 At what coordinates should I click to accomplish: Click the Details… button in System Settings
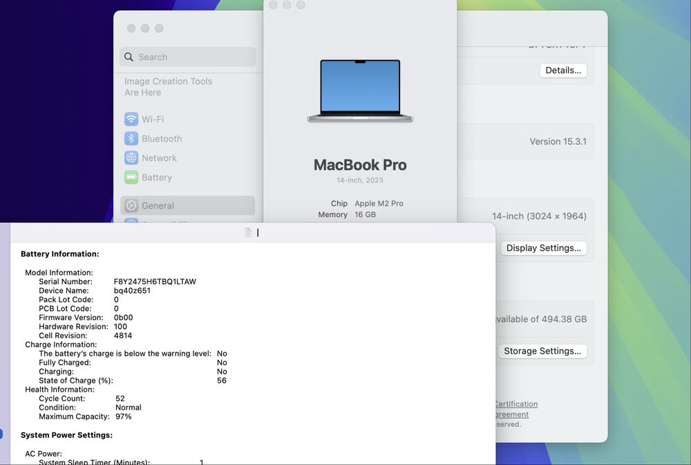(x=563, y=70)
